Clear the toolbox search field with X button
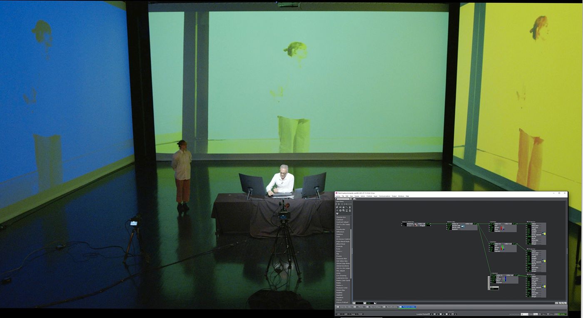Viewport: 583px width, 318px height. (351, 199)
